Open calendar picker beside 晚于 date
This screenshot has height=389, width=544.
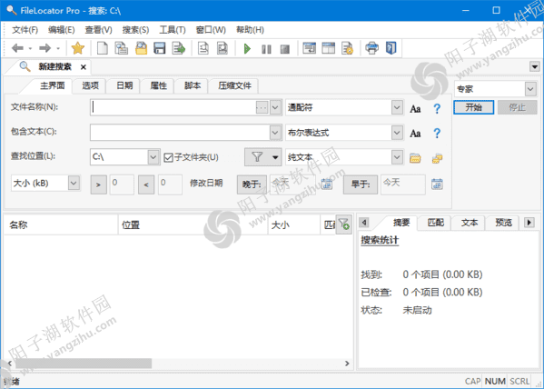(x=326, y=184)
